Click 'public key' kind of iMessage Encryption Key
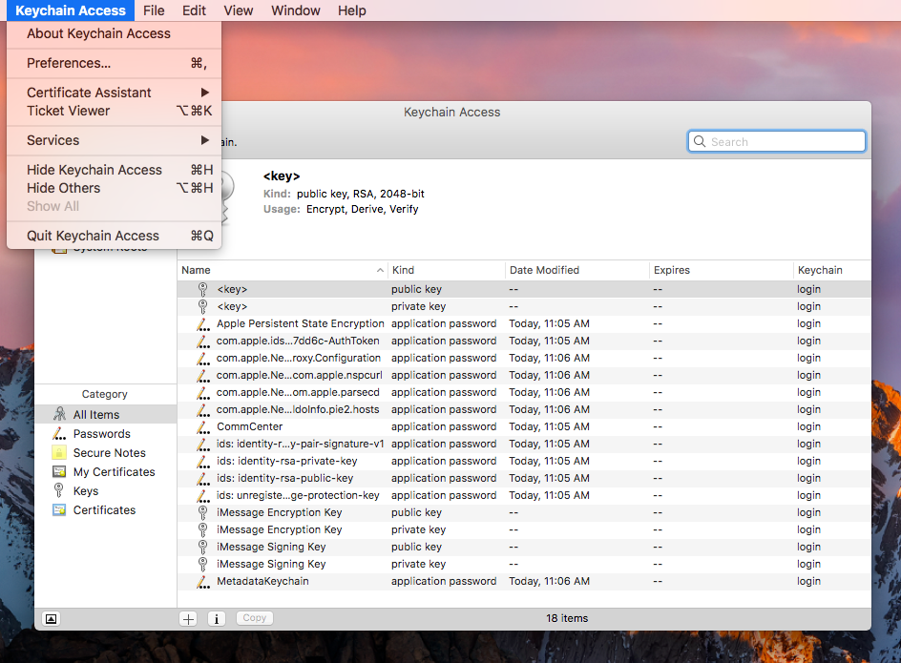This screenshot has height=663, width=901. (416, 512)
